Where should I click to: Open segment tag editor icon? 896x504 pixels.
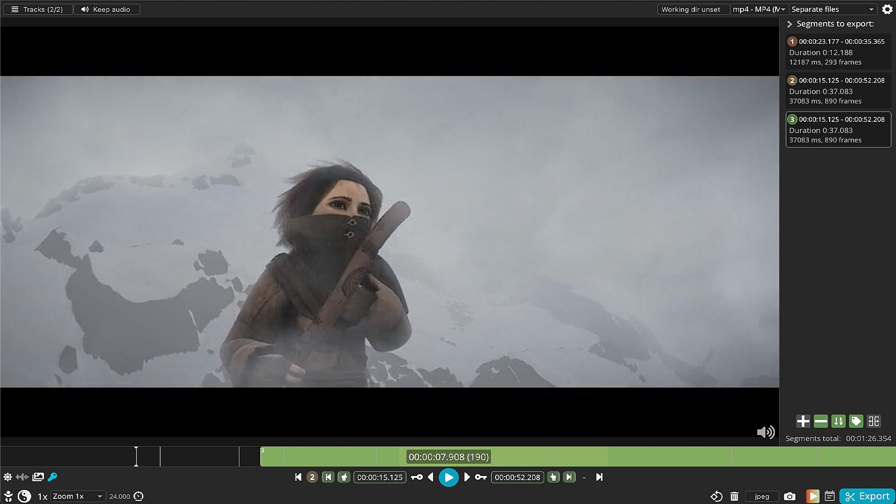tap(856, 421)
